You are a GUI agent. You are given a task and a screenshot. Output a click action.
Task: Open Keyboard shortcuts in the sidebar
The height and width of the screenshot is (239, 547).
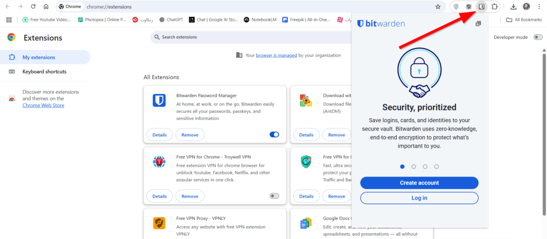click(x=45, y=72)
